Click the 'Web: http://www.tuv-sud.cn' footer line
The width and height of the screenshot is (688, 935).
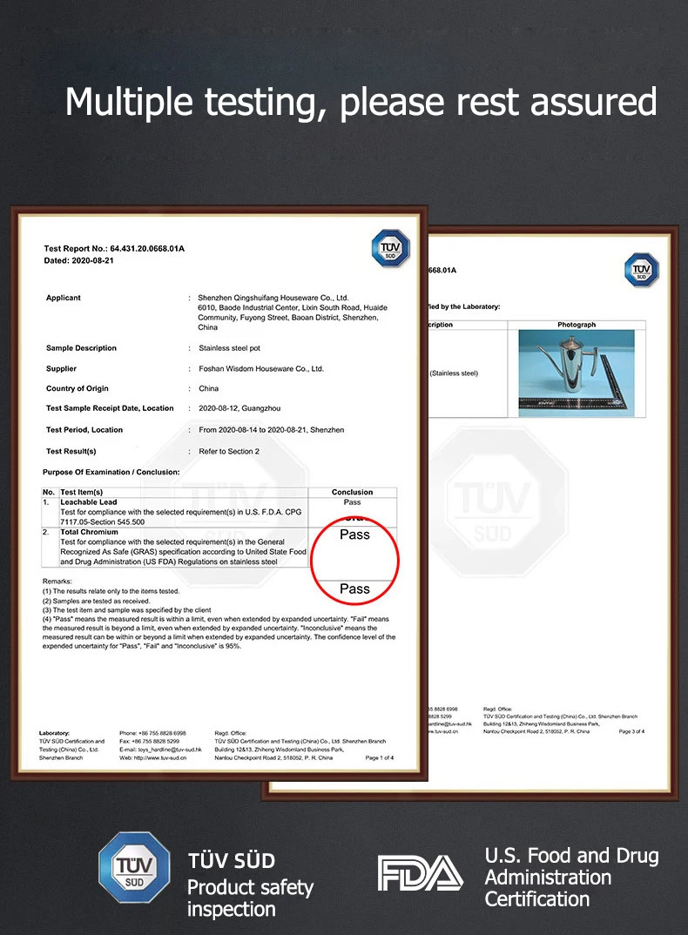tap(152, 758)
